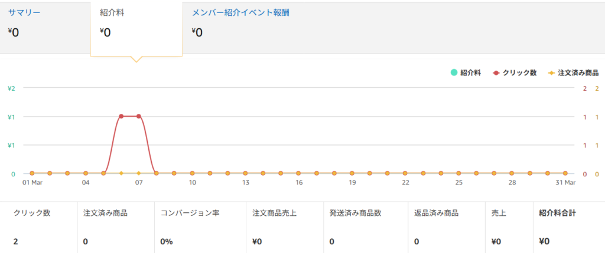Click the second red peak point on chart
Viewport: 605px width, 253px height.
(x=139, y=116)
